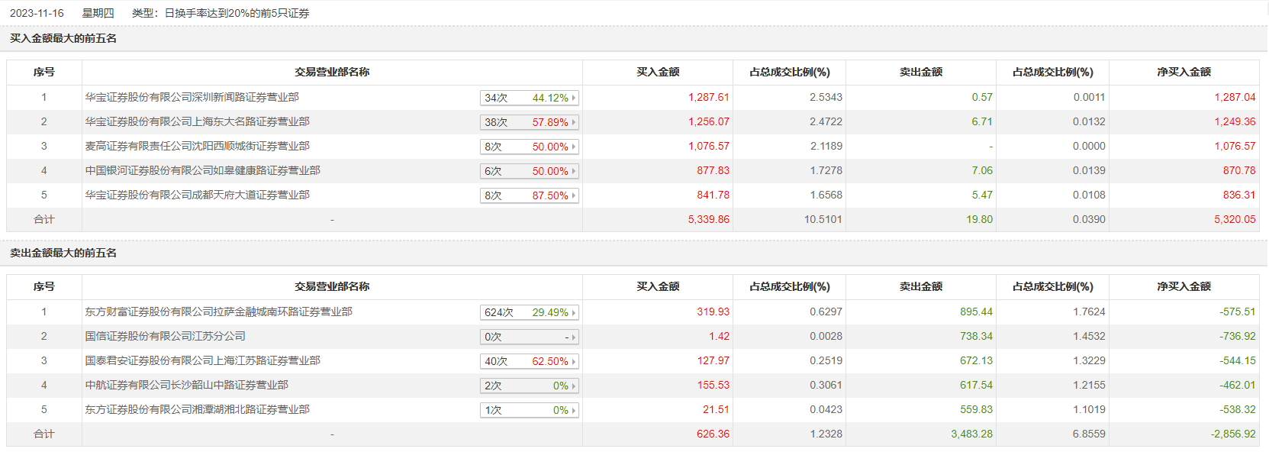Screen dimensions: 1269x452
Task: Click 麦高证券沈阳西顺城街证券营业部 link
Action: [197, 146]
